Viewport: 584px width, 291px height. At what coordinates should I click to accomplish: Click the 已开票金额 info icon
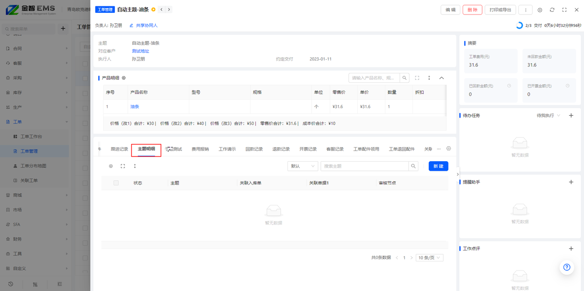(x=568, y=86)
